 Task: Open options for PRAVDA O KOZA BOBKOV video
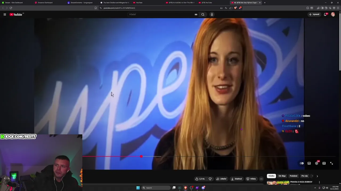click(319, 182)
